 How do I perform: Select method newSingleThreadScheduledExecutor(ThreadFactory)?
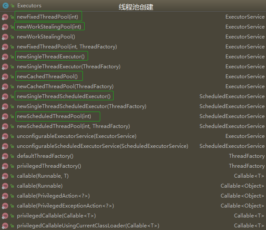(x=82, y=106)
